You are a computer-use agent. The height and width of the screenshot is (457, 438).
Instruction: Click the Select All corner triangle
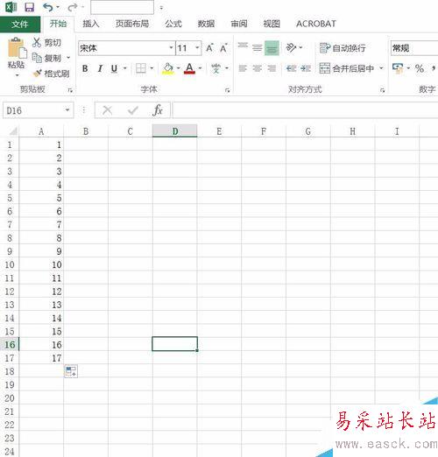tap(12, 131)
